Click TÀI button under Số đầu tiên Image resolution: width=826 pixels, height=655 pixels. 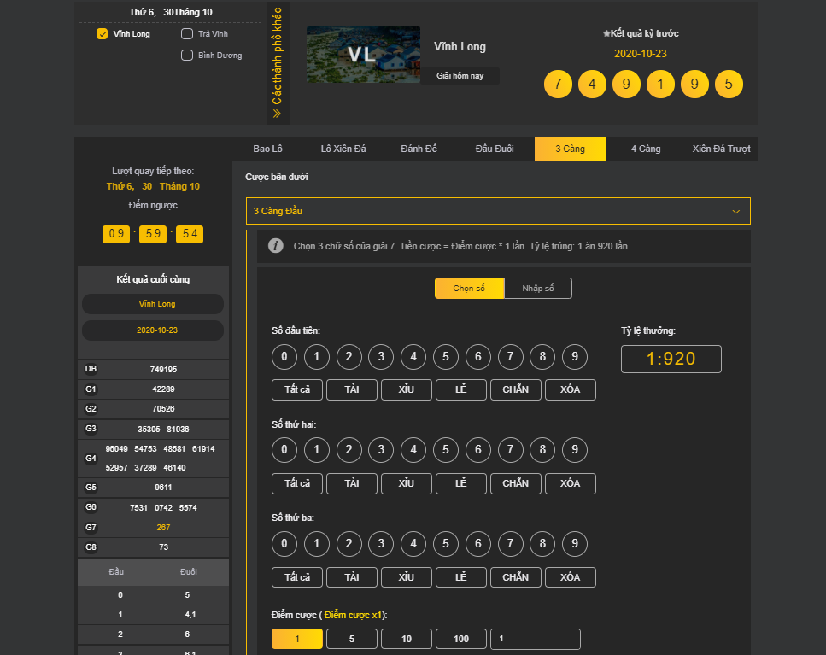coord(351,389)
